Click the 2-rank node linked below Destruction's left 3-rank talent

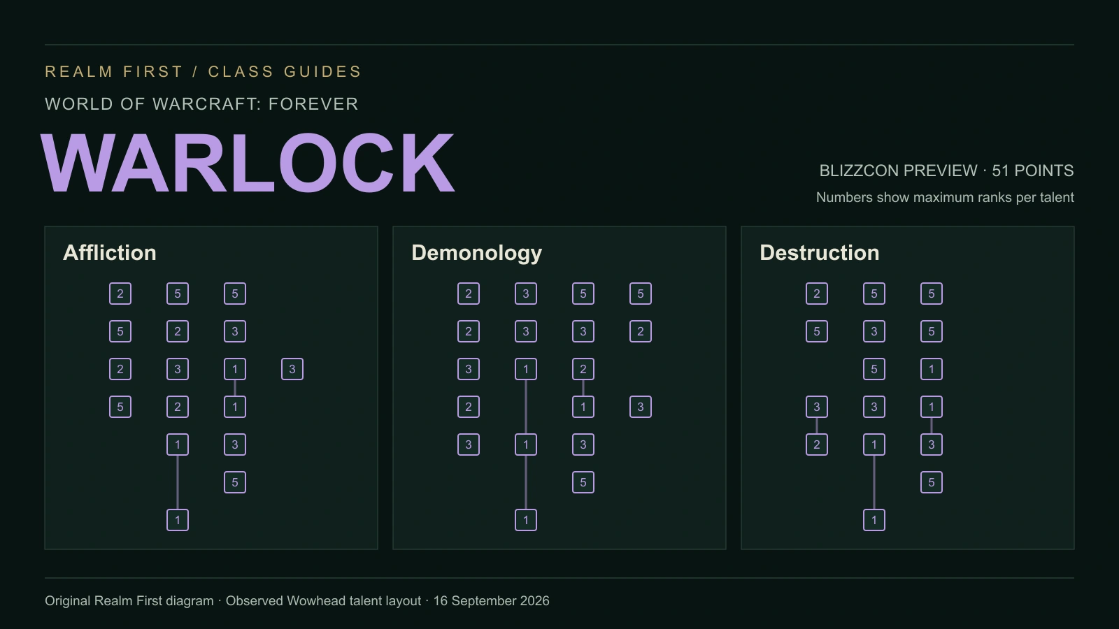pyautogui.click(x=817, y=444)
